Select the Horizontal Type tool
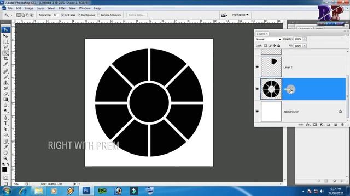The width and height of the screenshot is (350, 196). 5,124
